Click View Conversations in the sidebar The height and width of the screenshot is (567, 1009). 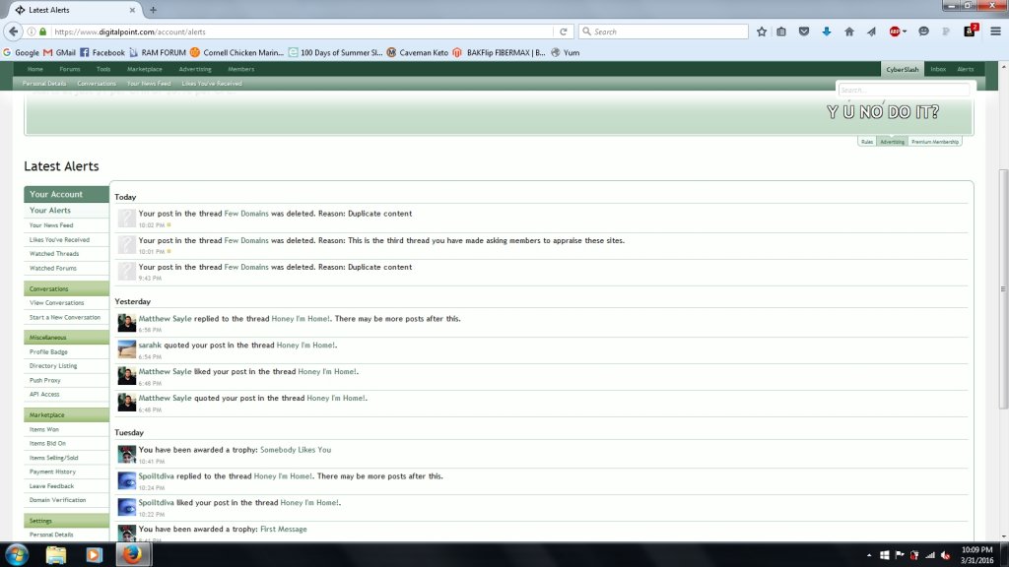click(x=66, y=303)
